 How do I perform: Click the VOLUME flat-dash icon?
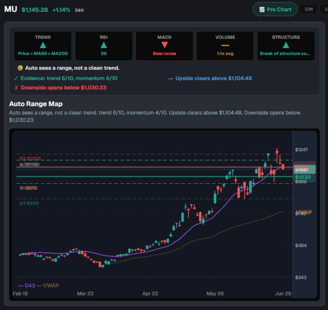pyautogui.click(x=225, y=45)
